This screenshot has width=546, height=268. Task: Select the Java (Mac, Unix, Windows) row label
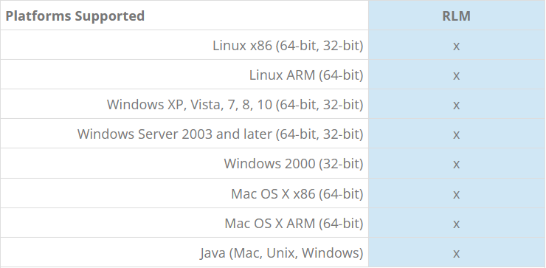point(282,253)
